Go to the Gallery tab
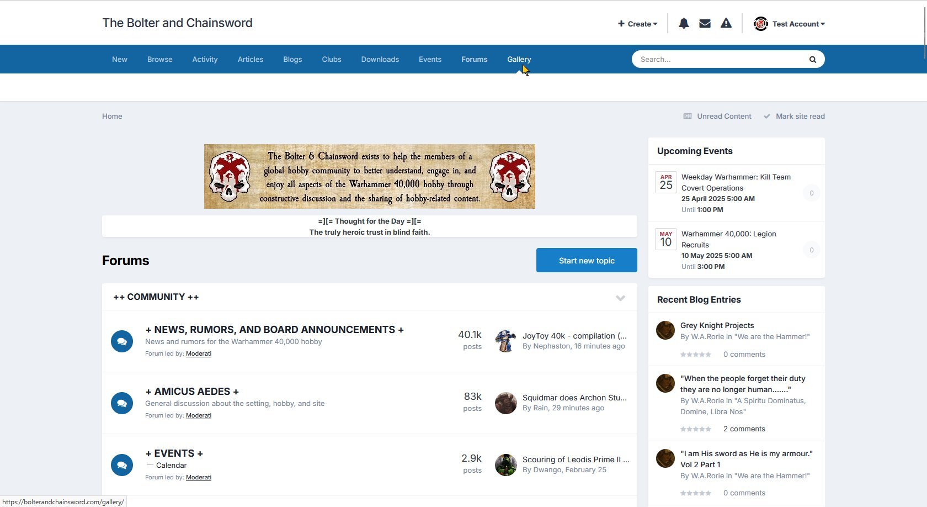Screen dimensions: 927x507 (x=519, y=59)
